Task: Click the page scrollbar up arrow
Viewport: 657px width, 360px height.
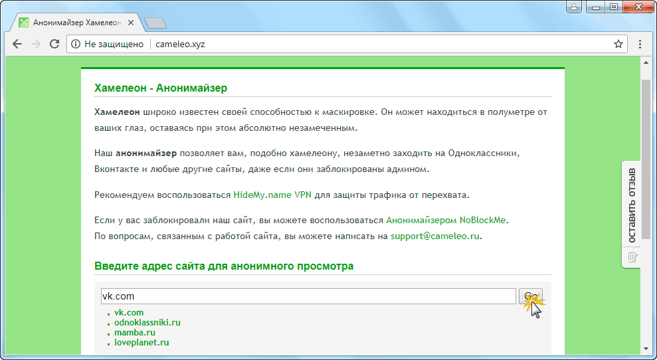Action: [646, 62]
